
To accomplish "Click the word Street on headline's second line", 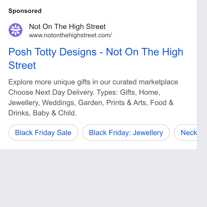I will (22, 65).
